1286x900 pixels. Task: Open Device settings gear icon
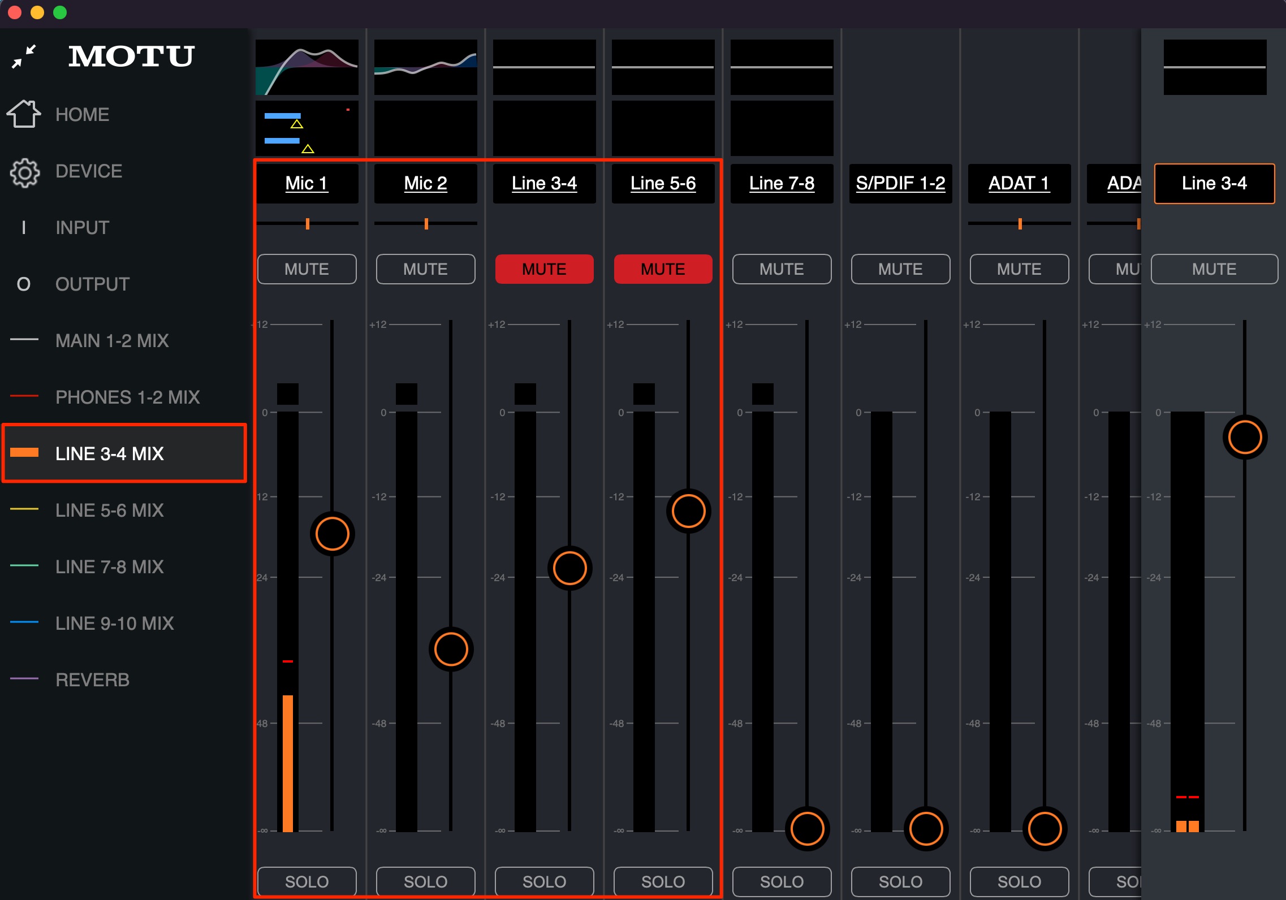pos(24,172)
